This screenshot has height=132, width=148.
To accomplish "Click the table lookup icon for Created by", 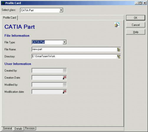I will click(65, 71).
